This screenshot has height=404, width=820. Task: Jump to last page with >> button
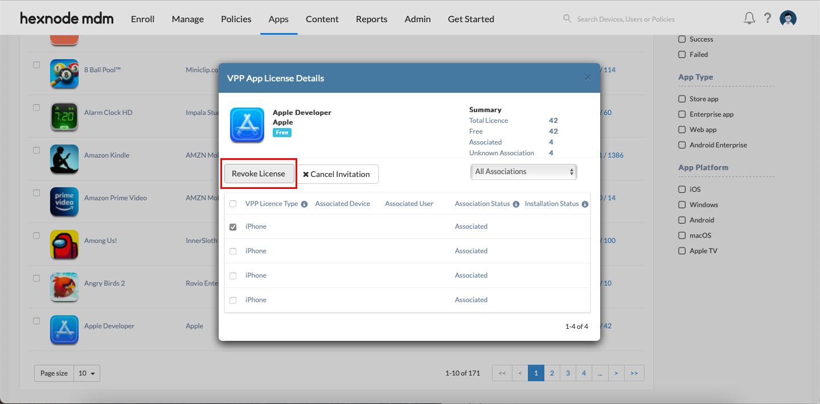click(634, 373)
